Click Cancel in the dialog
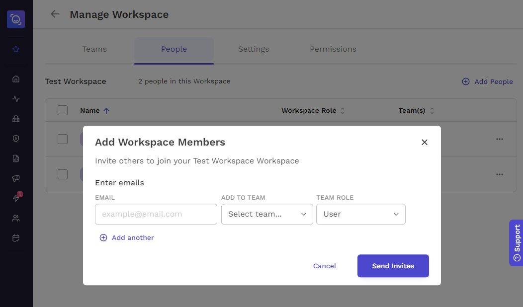Image resolution: width=523 pixels, height=307 pixels. tap(325, 266)
